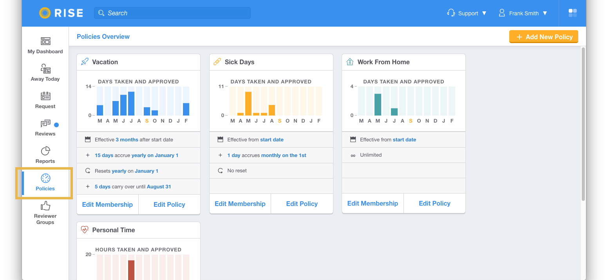608x280 pixels.
Task: Click the 'August 31' carry over link
Action: point(159,186)
